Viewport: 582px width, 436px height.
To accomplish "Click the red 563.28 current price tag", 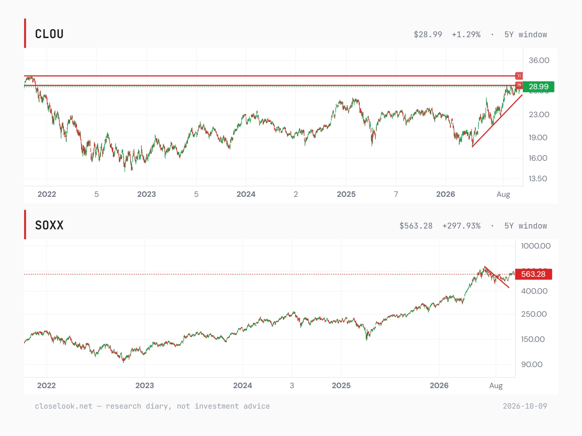I will (533, 274).
